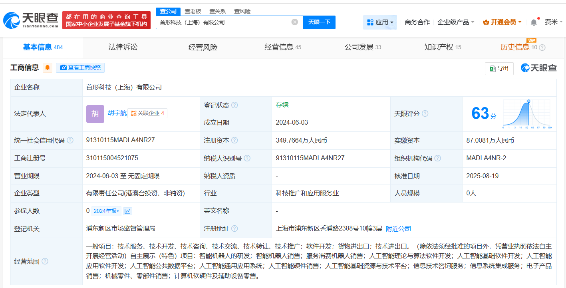
Task: Click company type 有限责任公司(港澳台投资、非独资)
Action: 135,193
